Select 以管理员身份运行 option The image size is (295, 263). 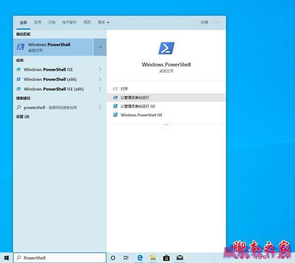coord(166,98)
